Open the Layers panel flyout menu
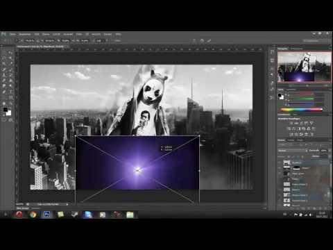This screenshot has width=333, height=250. (x=330, y=140)
